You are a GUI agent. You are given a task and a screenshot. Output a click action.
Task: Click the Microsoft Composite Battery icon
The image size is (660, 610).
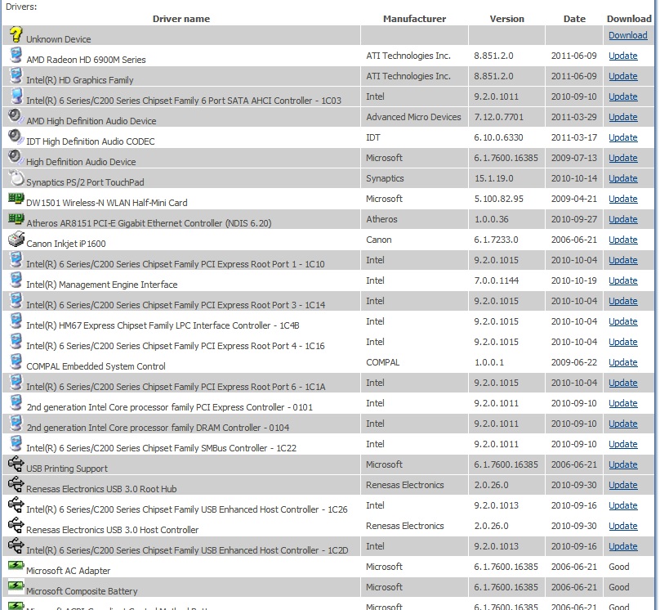(x=16, y=585)
